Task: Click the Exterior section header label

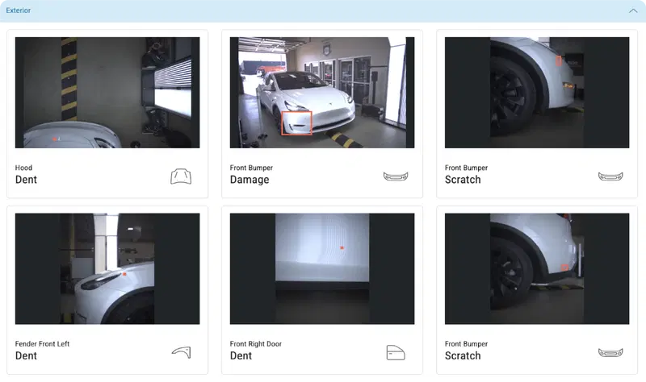Action: (x=18, y=10)
